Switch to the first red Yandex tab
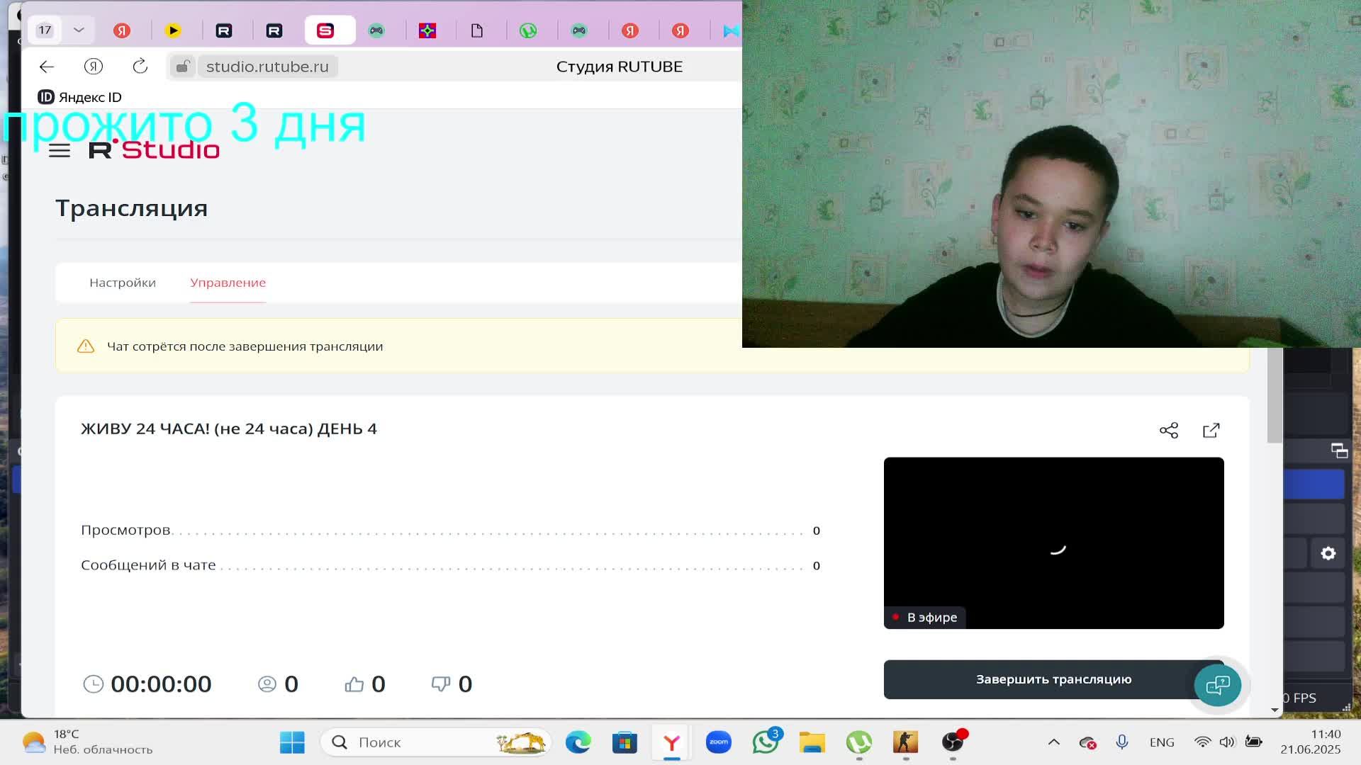Viewport: 1361px width, 765px height. coord(122,30)
